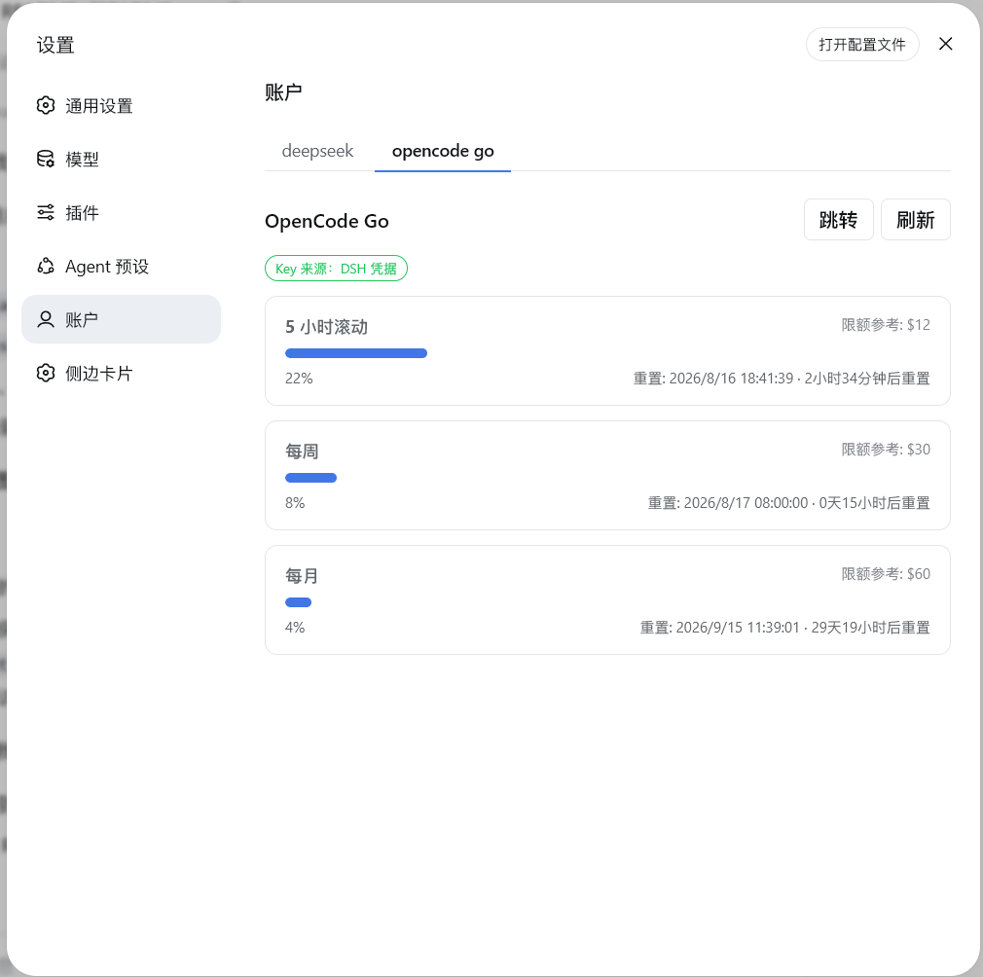Click the 22% usage value
Image resolution: width=983 pixels, height=977 pixels.
tap(299, 379)
